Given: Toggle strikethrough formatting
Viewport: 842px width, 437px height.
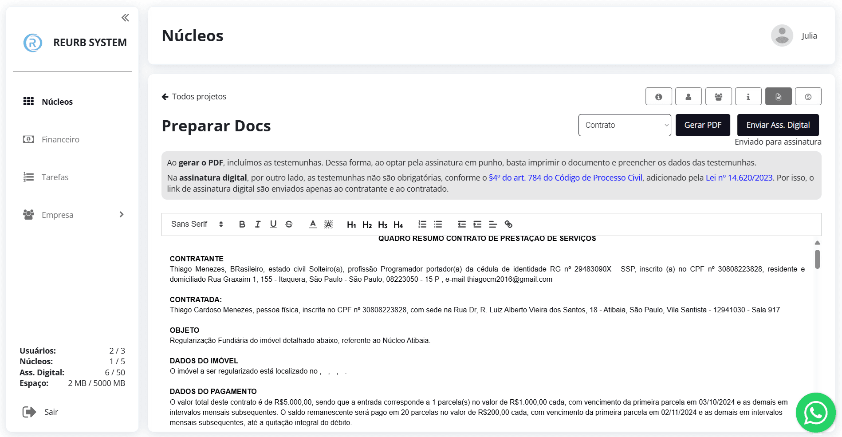Looking at the screenshot, I should (x=289, y=224).
